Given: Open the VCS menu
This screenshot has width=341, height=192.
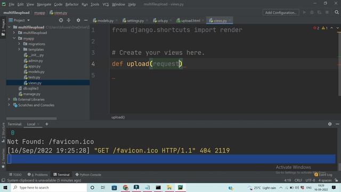Looking at the screenshot, I should pos(105,4).
